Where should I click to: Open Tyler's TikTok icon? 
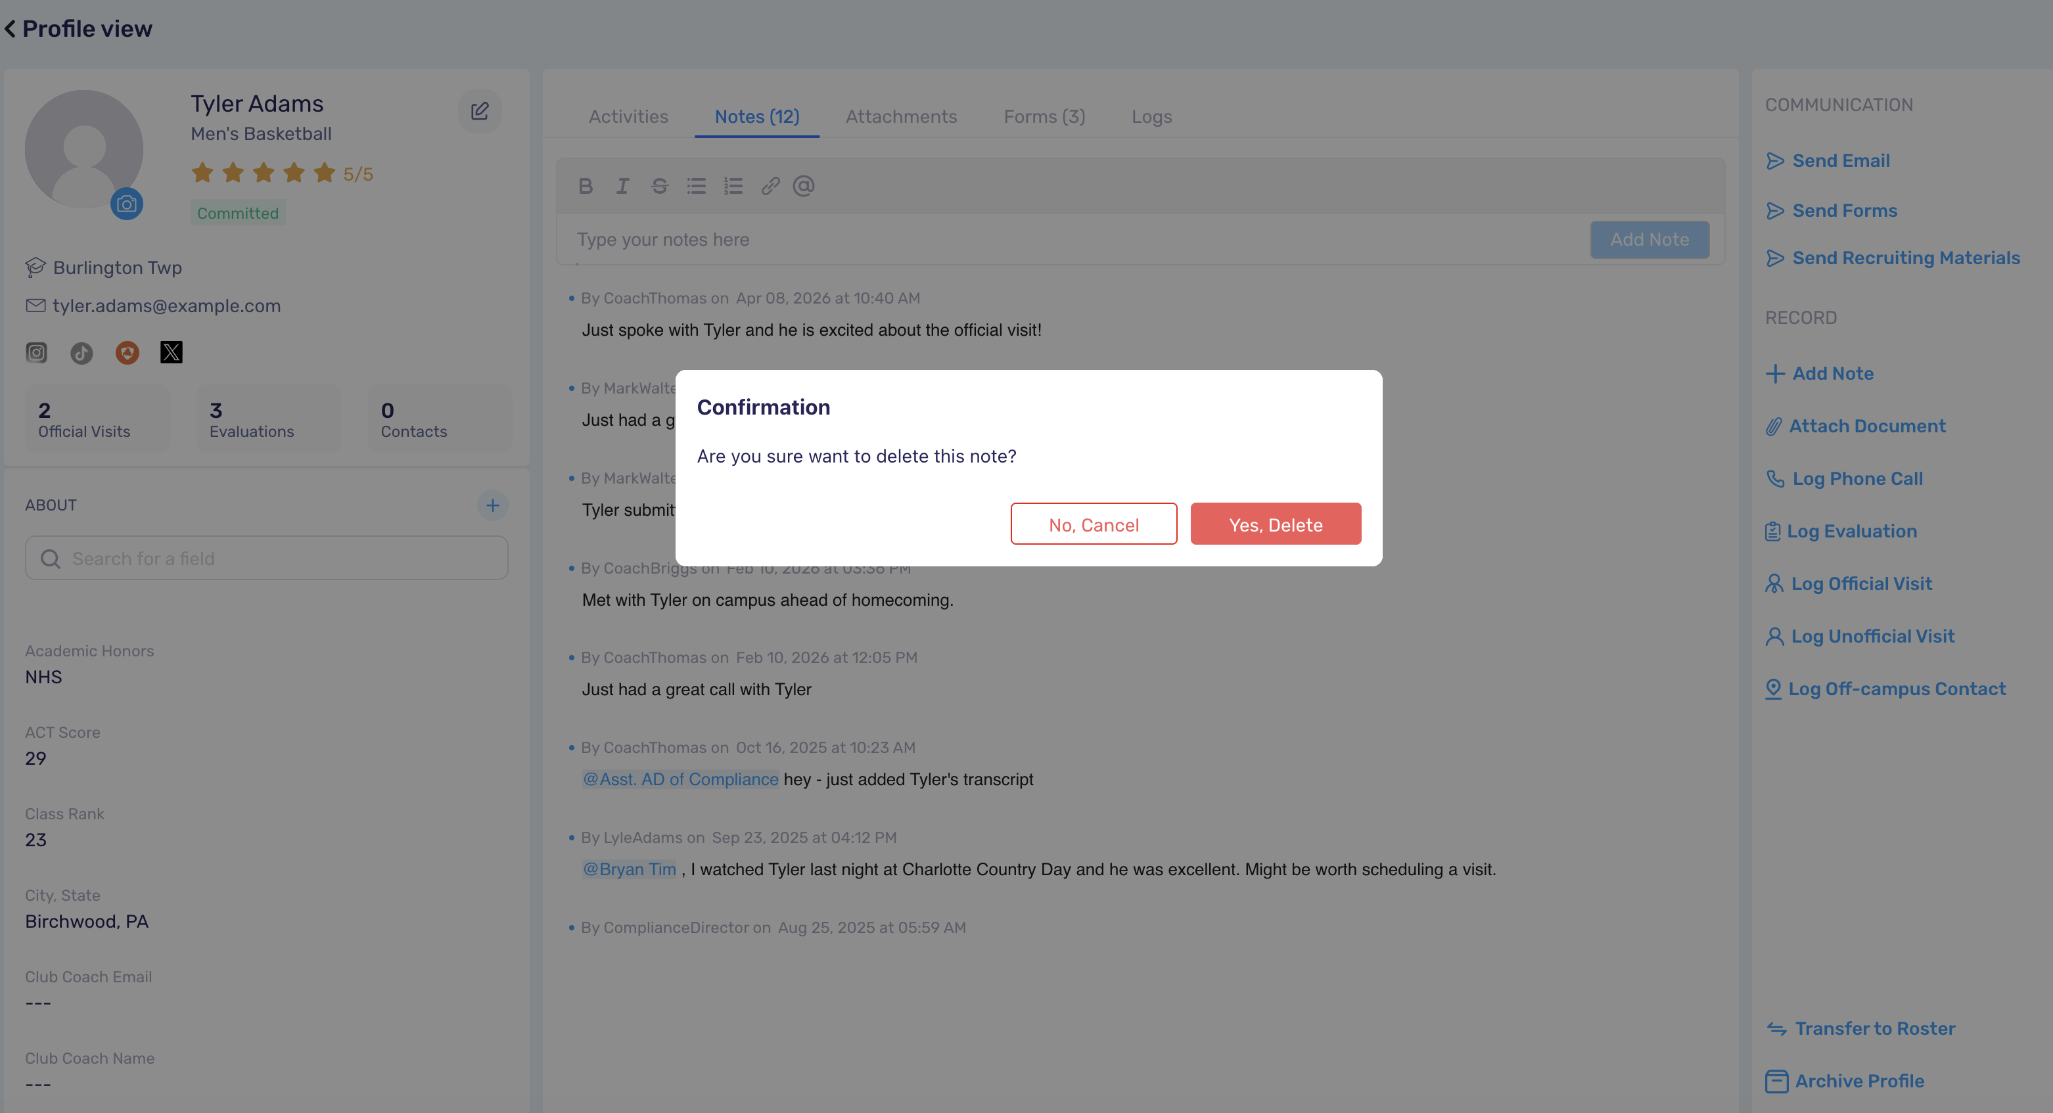[x=81, y=352]
